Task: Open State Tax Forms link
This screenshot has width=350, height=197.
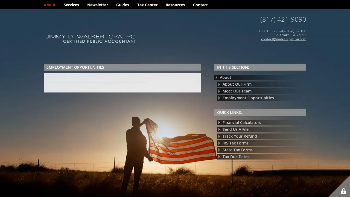Action: (262, 150)
